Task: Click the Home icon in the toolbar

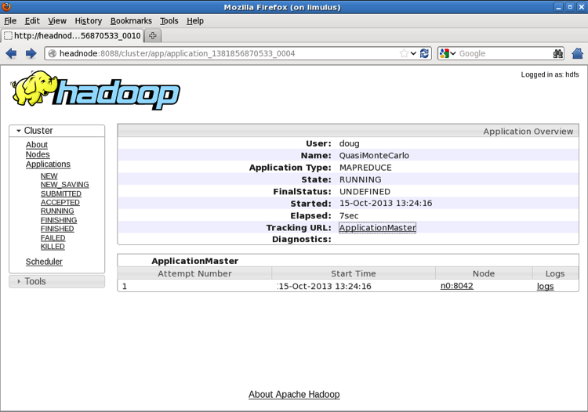Action: (578, 53)
